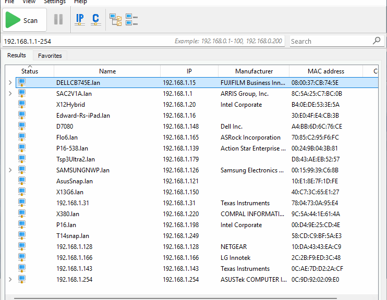The width and height of the screenshot is (387, 300).
Task: Click the device icon for Texas Instruments 192.168.1.31
Action: click(22, 203)
